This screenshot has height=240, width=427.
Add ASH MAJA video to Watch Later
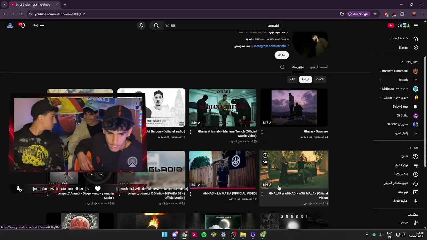point(265,156)
